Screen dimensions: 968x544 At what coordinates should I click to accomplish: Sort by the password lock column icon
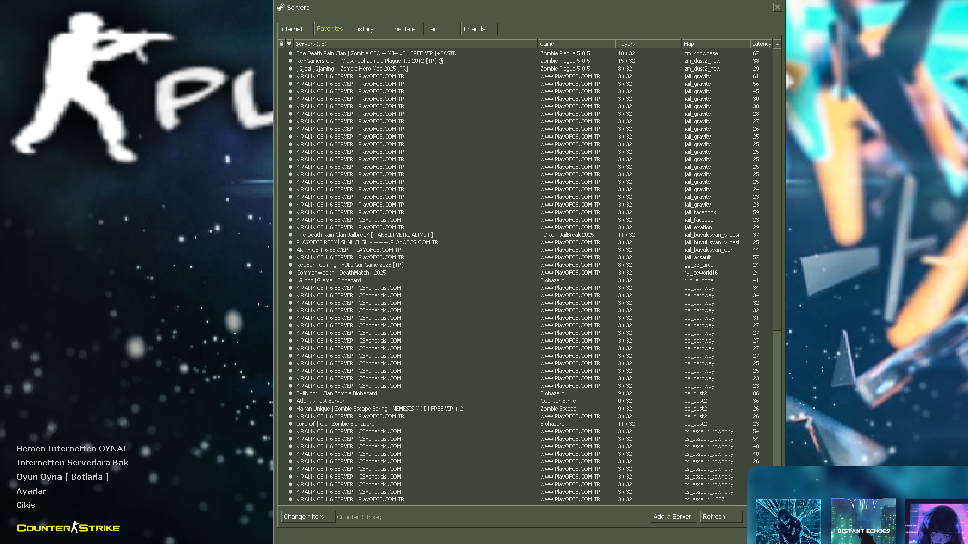pos(281,44)
